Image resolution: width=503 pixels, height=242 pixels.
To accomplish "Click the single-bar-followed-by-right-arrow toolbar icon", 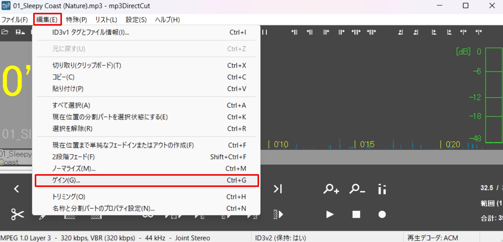I will click(x=341, y=32).
